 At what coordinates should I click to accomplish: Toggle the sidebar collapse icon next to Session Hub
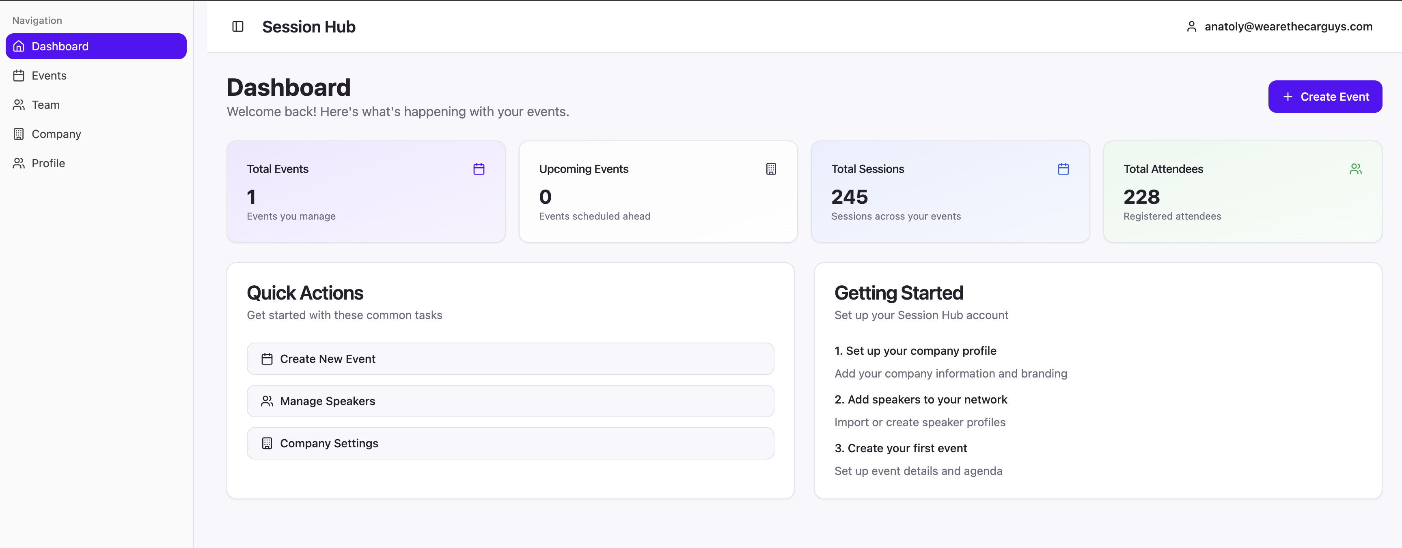pos(238,26)
